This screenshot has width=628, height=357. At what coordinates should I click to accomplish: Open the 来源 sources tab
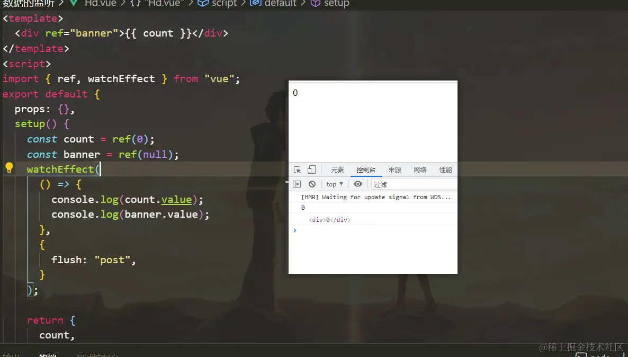pos(394,170)
